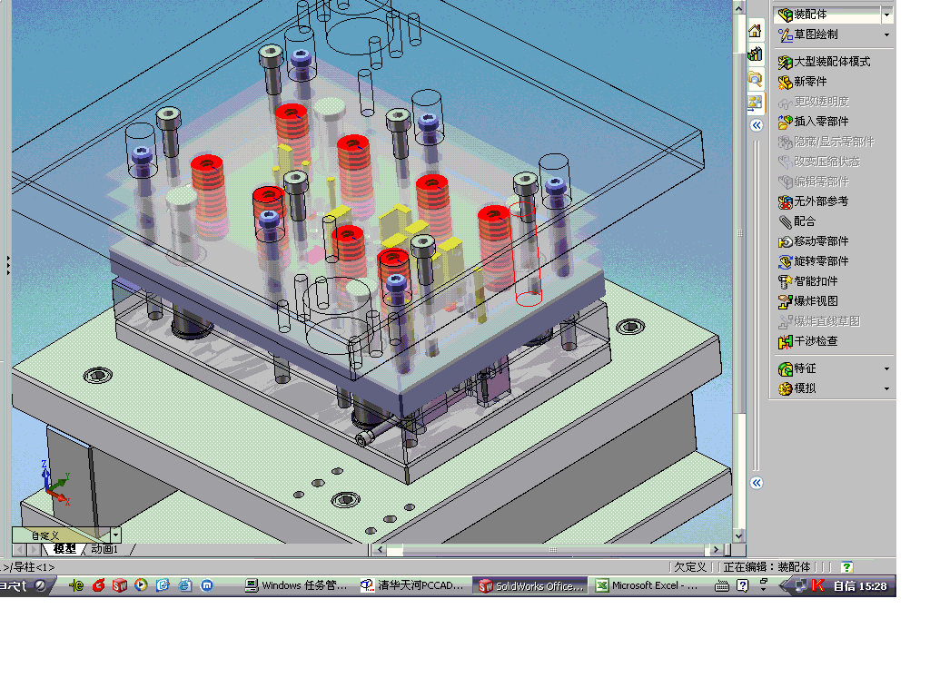Click the 正在编辑：装配体 status text
The width and height of the screenshot is (930, 697).
(767, 567)
